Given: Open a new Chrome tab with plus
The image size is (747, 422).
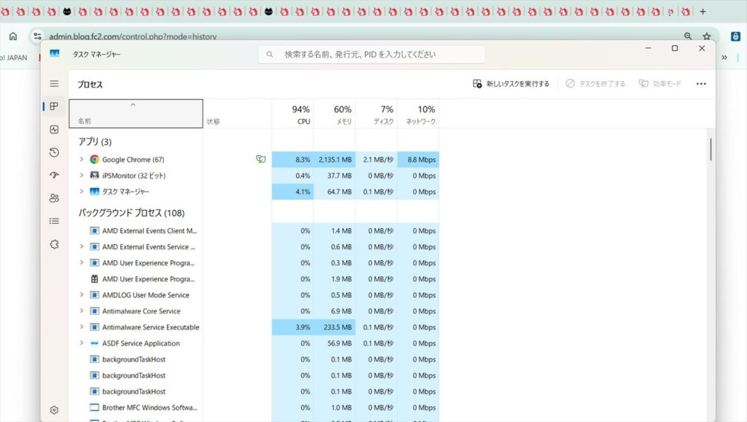Looking at the screenshot, I should (703, 12).
